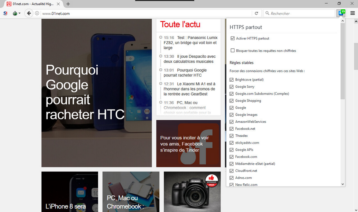Toggle the Facebook.com rule
Viewport: 358px width, 212px height.
click(x=232, y=157)
